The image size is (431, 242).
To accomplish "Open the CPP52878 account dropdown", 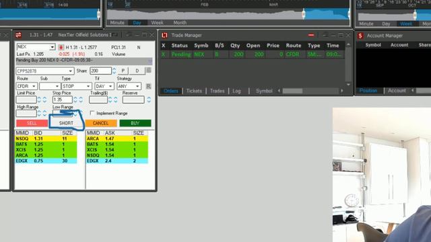I will pos(70,71).
